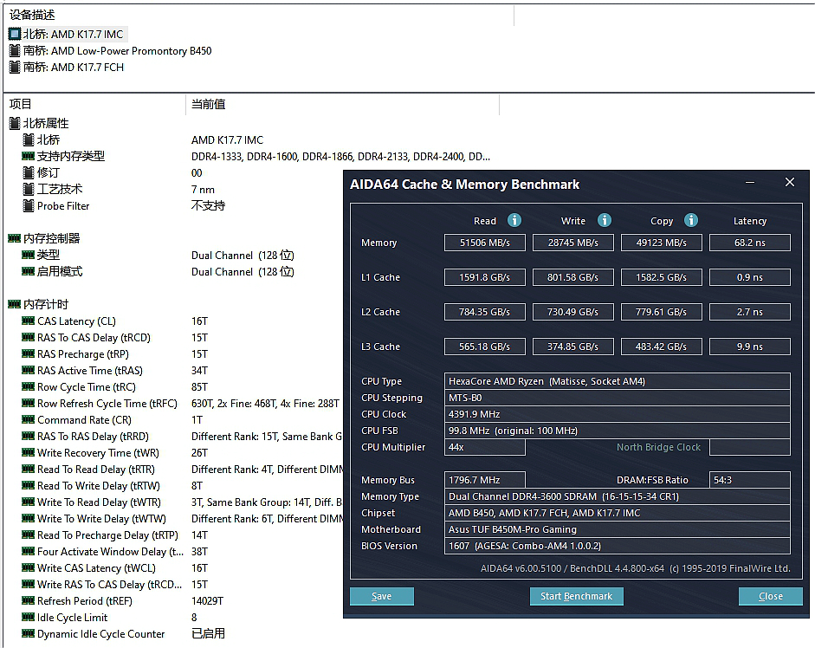The image size is (815, 648).
Task: Click the Read column info icon
Action: [514, 220]
